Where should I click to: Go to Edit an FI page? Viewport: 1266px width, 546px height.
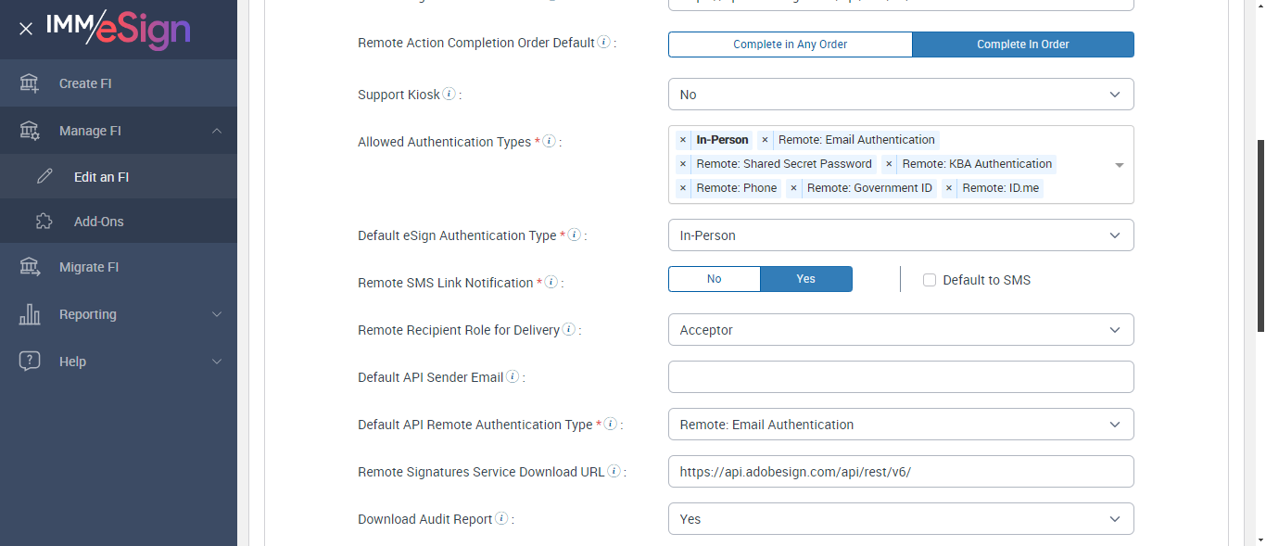point(101,177)
